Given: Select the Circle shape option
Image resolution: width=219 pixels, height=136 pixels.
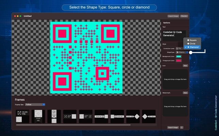Looking at the screenshot, I should 192,44.
